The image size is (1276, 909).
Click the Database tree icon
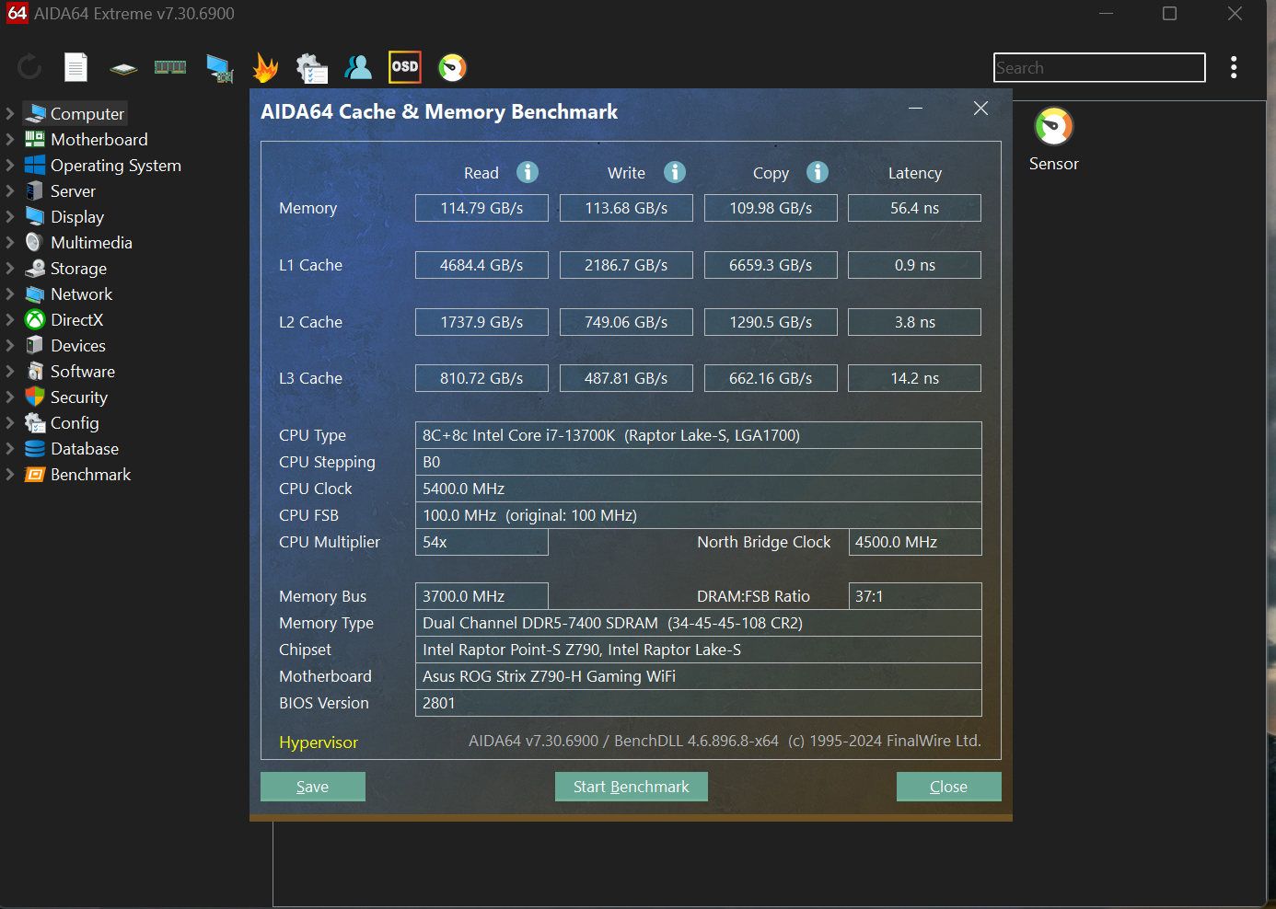coord(35,448)
